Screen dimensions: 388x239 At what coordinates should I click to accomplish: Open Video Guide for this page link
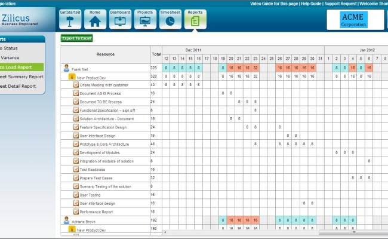point(274,4)
